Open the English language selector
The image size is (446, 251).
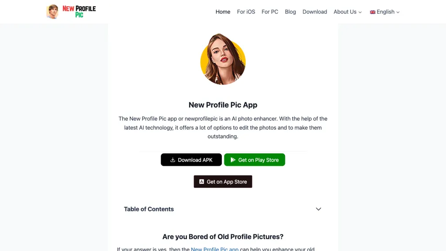coord(385,12)
